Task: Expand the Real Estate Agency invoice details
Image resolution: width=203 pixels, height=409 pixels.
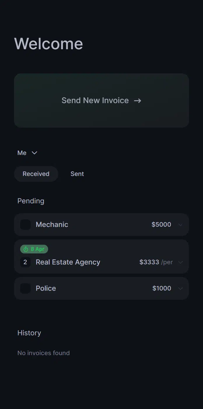Action: pos(180,262)
